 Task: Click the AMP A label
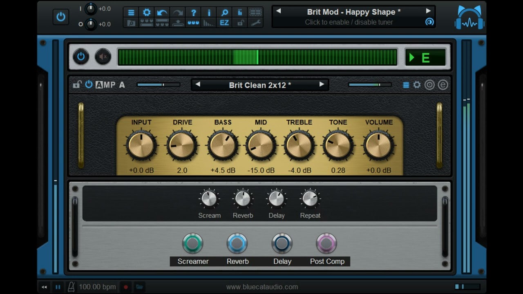click(110, 85)
